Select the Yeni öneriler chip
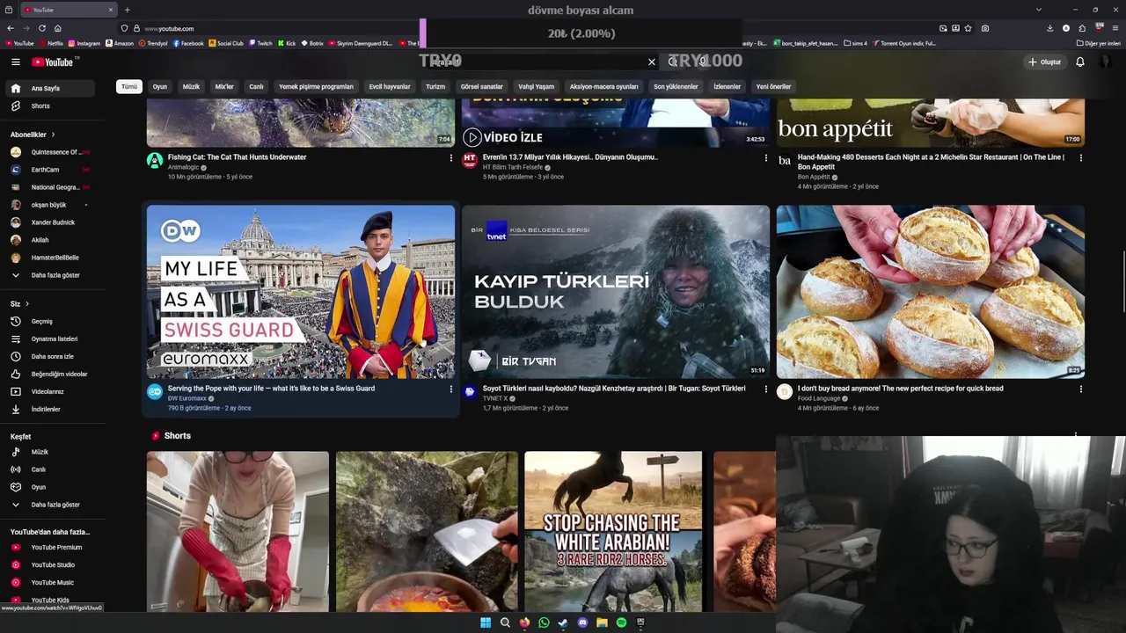The height and width of the screenshot is (633, 1126). click(773, 87)
